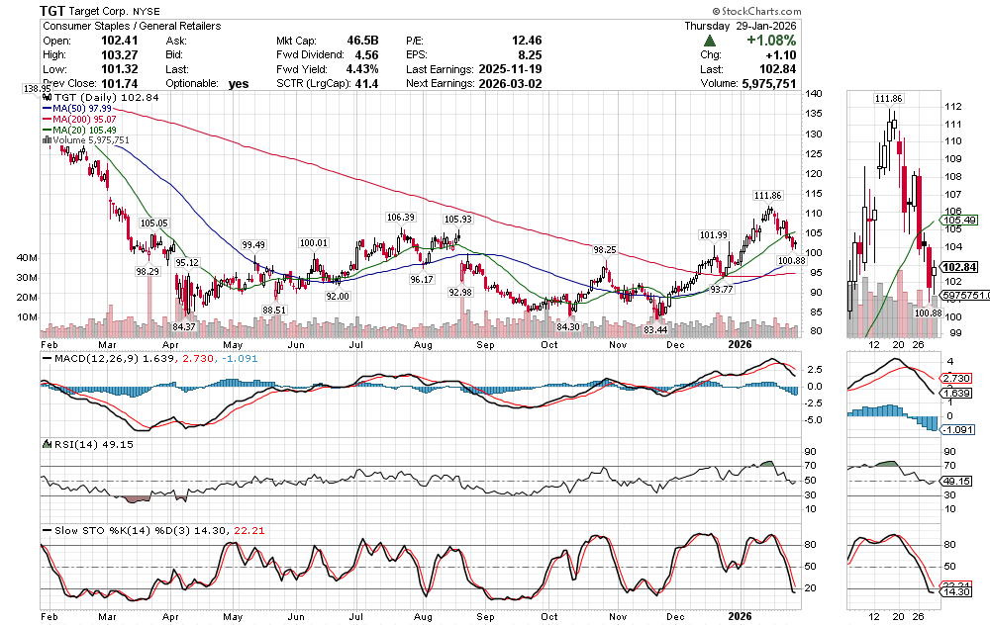This screenshot has height=626, width=990.
Task: Click the 111.86 peak price label on main chart
Action: [x=767, y=196]
